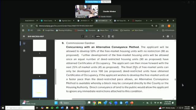196x110 pixels.
Task: Show hidden system tray icons on shared screen
Action: (x=144, y=103)
